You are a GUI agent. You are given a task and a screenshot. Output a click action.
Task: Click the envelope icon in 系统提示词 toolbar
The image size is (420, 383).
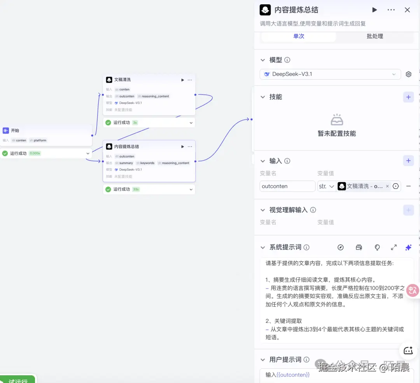pos(359,247)
